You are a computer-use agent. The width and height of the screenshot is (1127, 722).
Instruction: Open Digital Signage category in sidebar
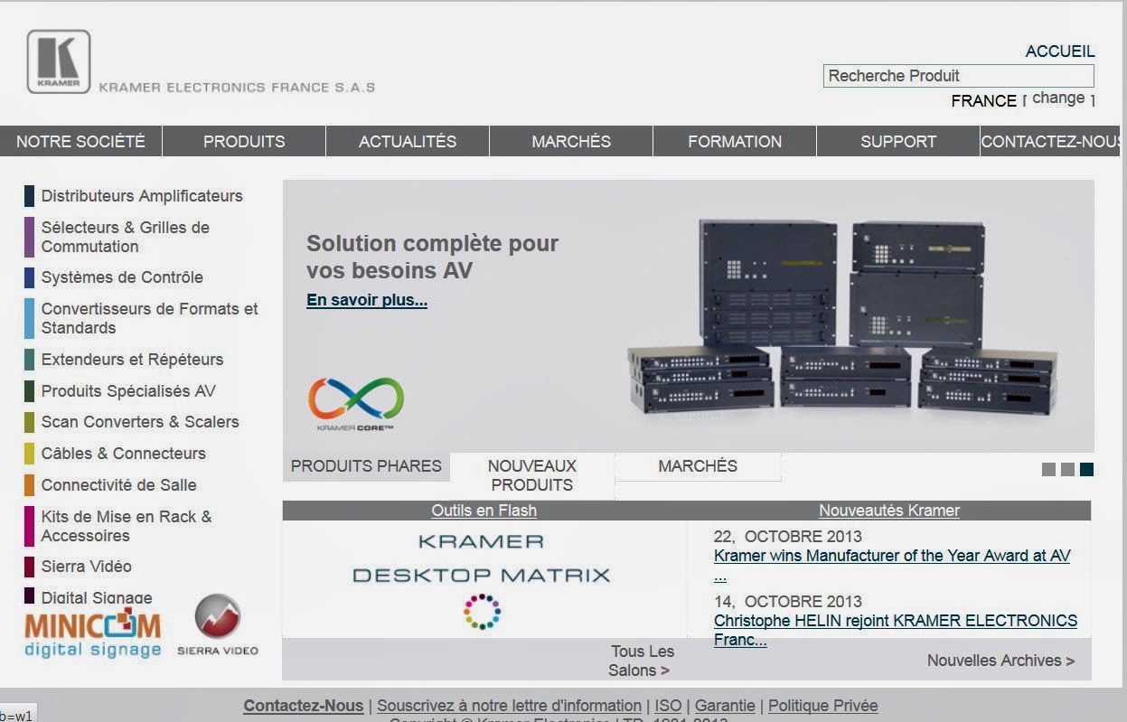[x=97, y=597]
